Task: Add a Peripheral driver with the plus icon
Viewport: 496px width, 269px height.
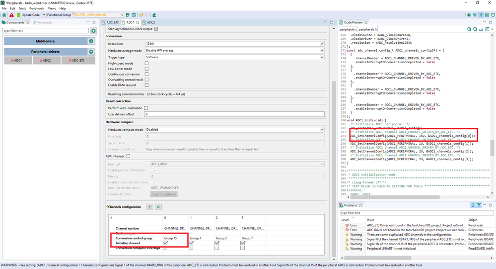Action: (91, 52)
